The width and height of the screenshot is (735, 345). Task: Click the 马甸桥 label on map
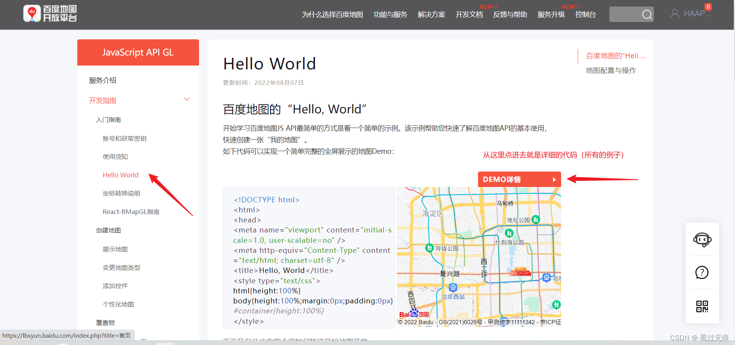(505, 203)
